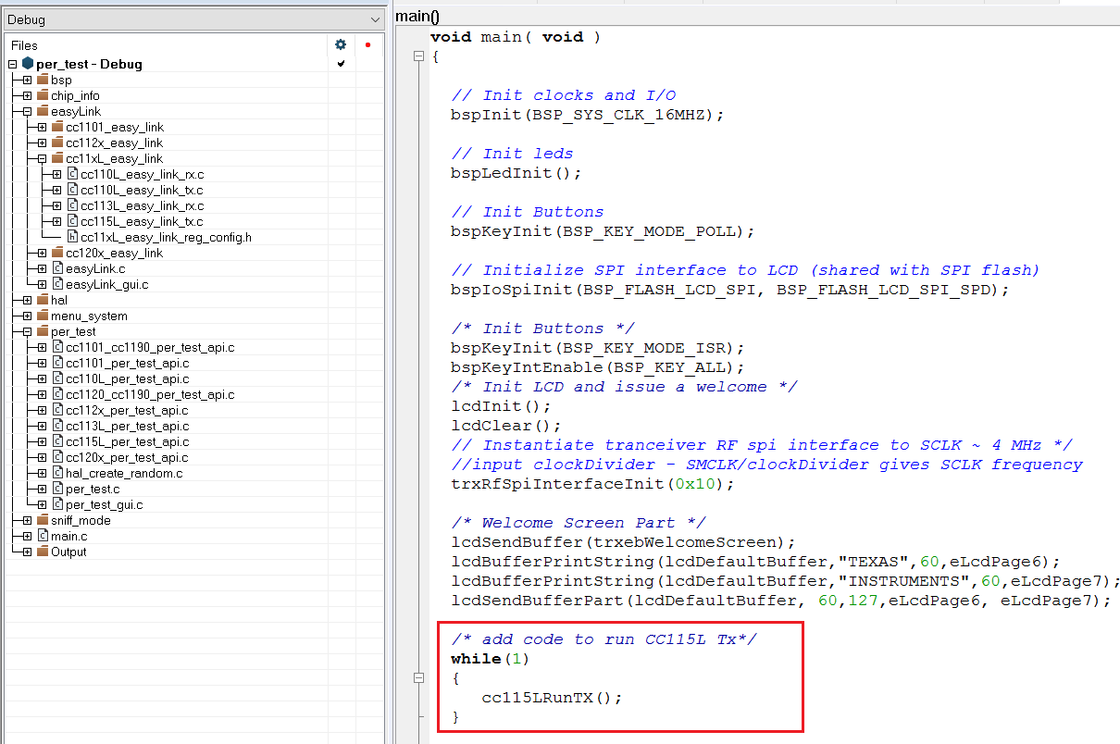Select file per_test_gui.c

pos(104,504)
